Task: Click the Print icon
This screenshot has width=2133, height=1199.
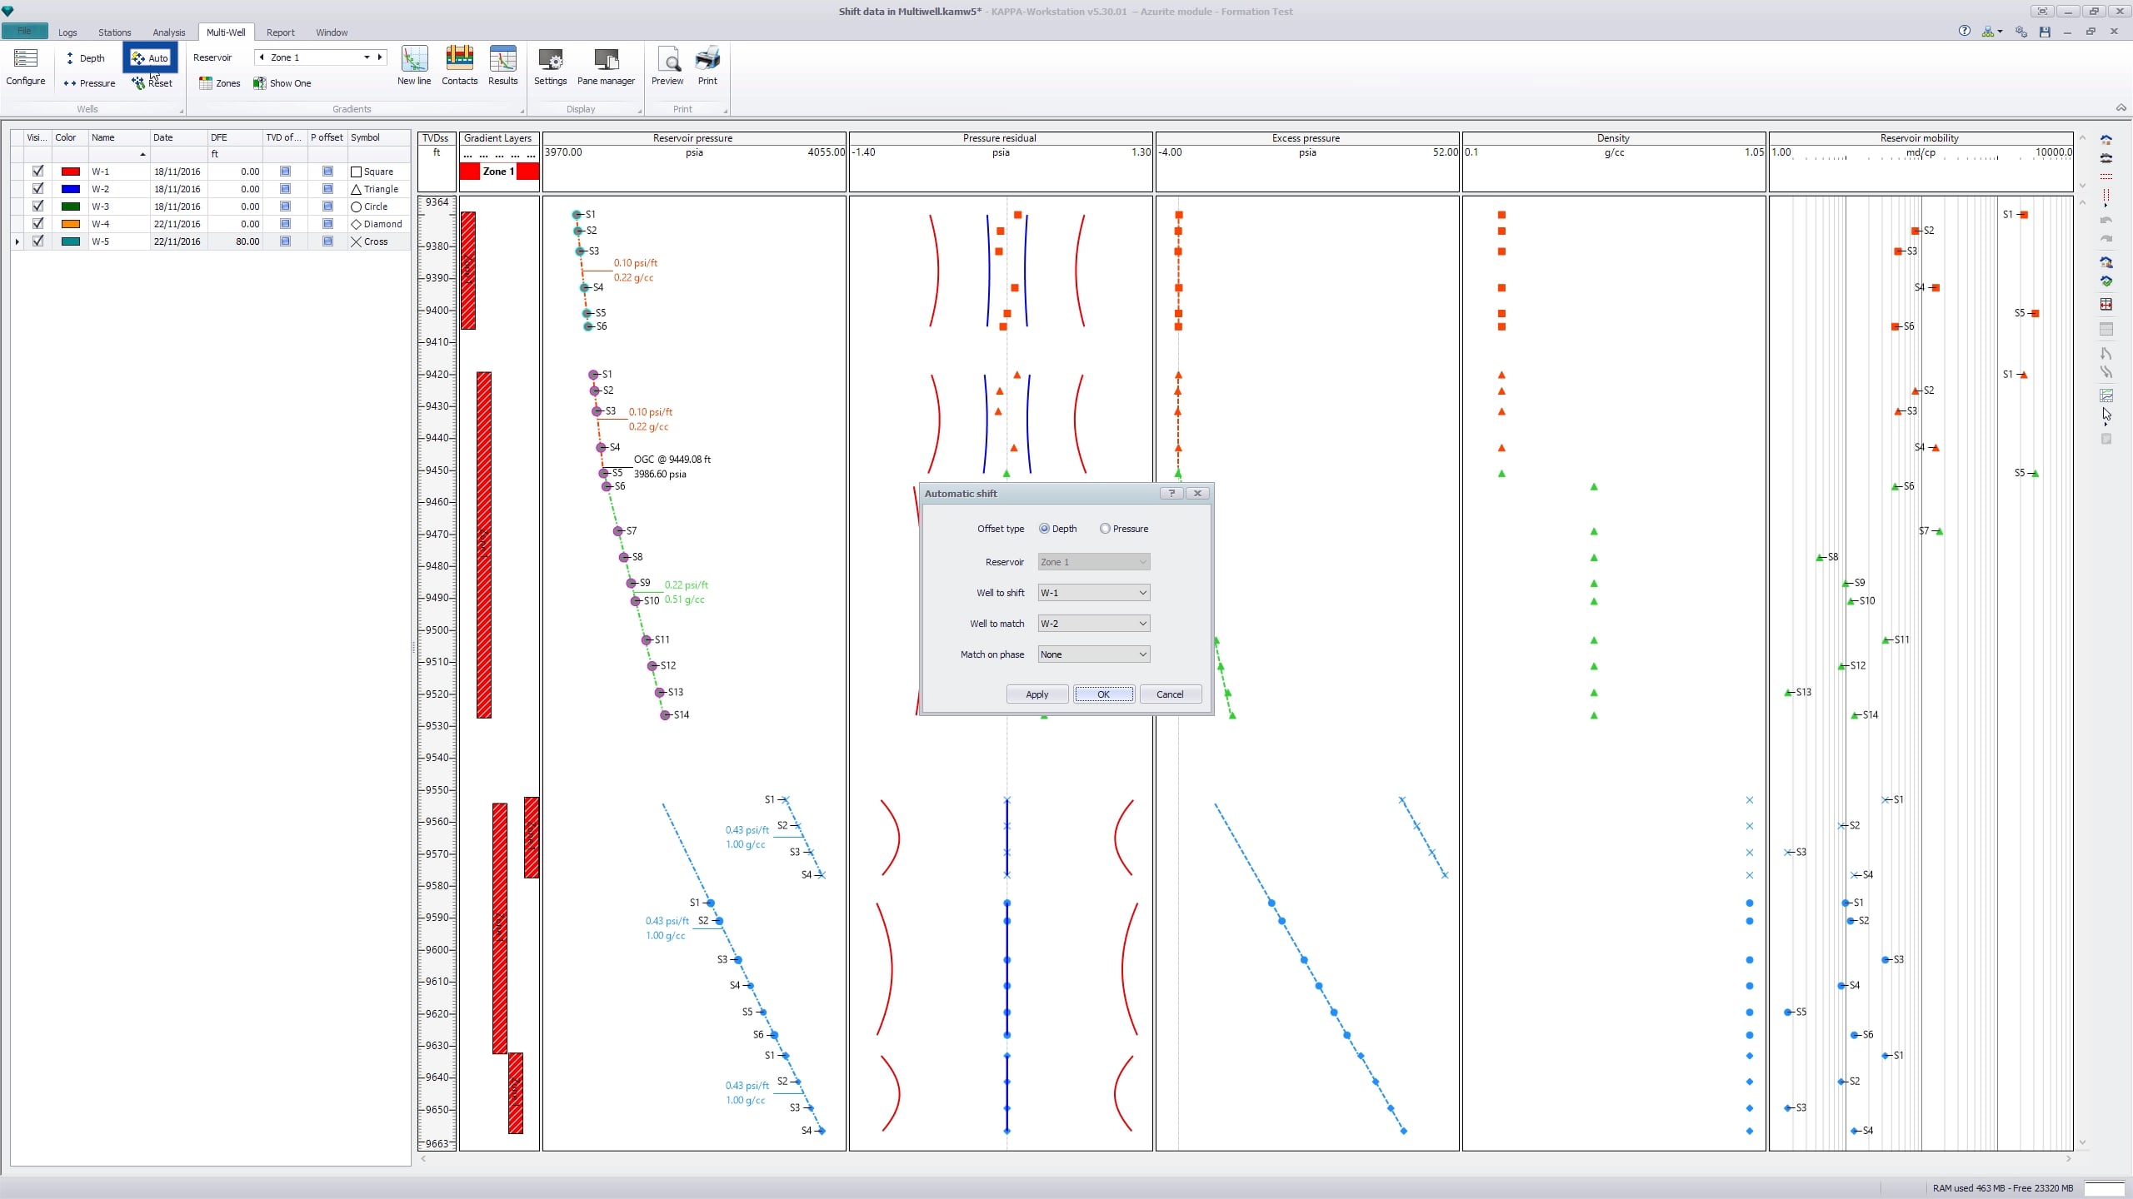Action: pos(707,67)
